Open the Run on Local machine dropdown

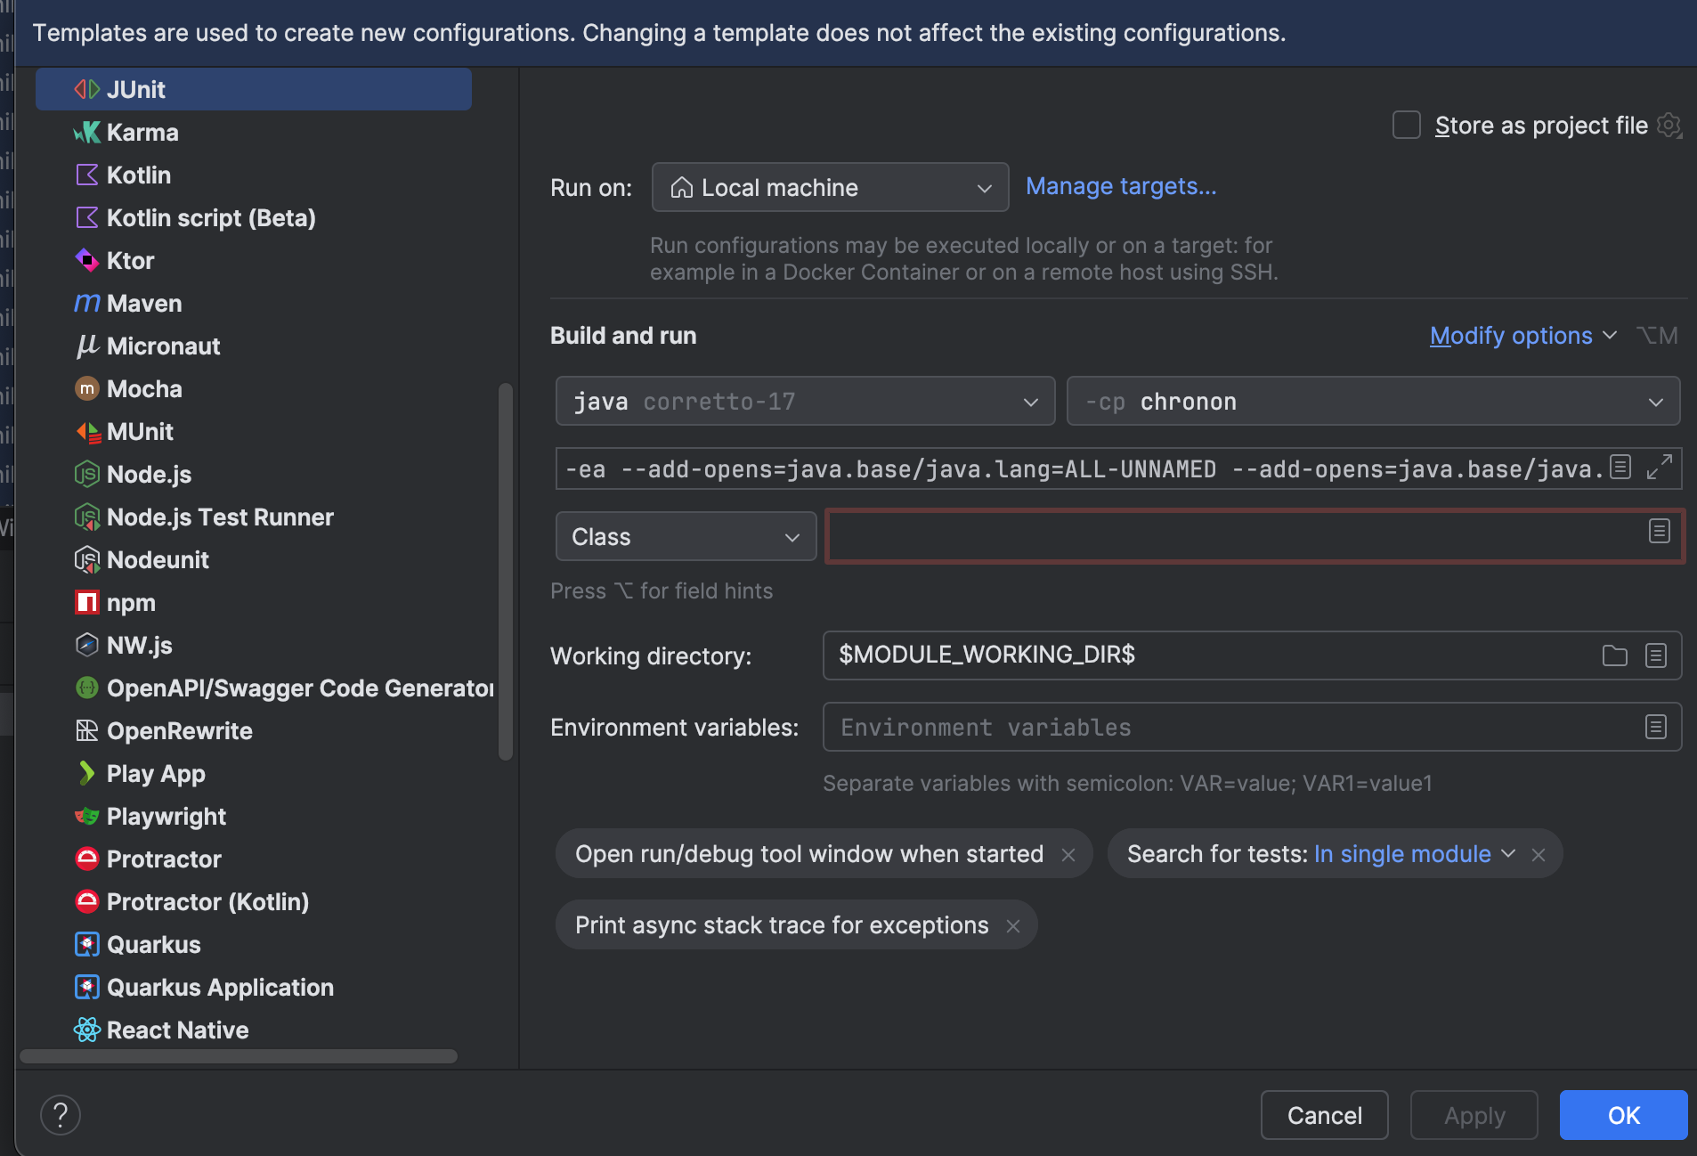tap(830, 187)
